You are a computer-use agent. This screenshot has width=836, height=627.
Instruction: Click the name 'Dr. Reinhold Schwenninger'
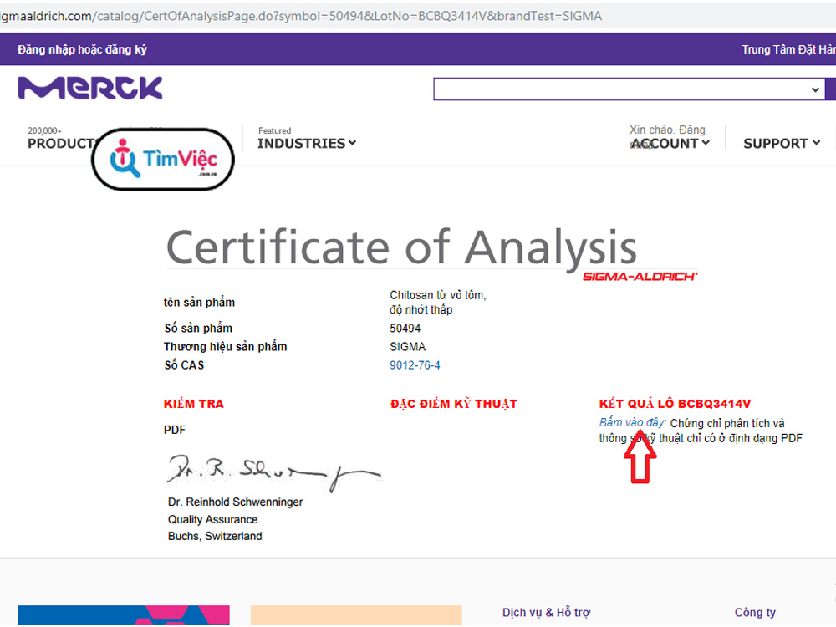point(235,502)
